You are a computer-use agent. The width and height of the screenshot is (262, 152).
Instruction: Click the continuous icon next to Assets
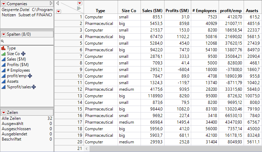coord(3,81)
